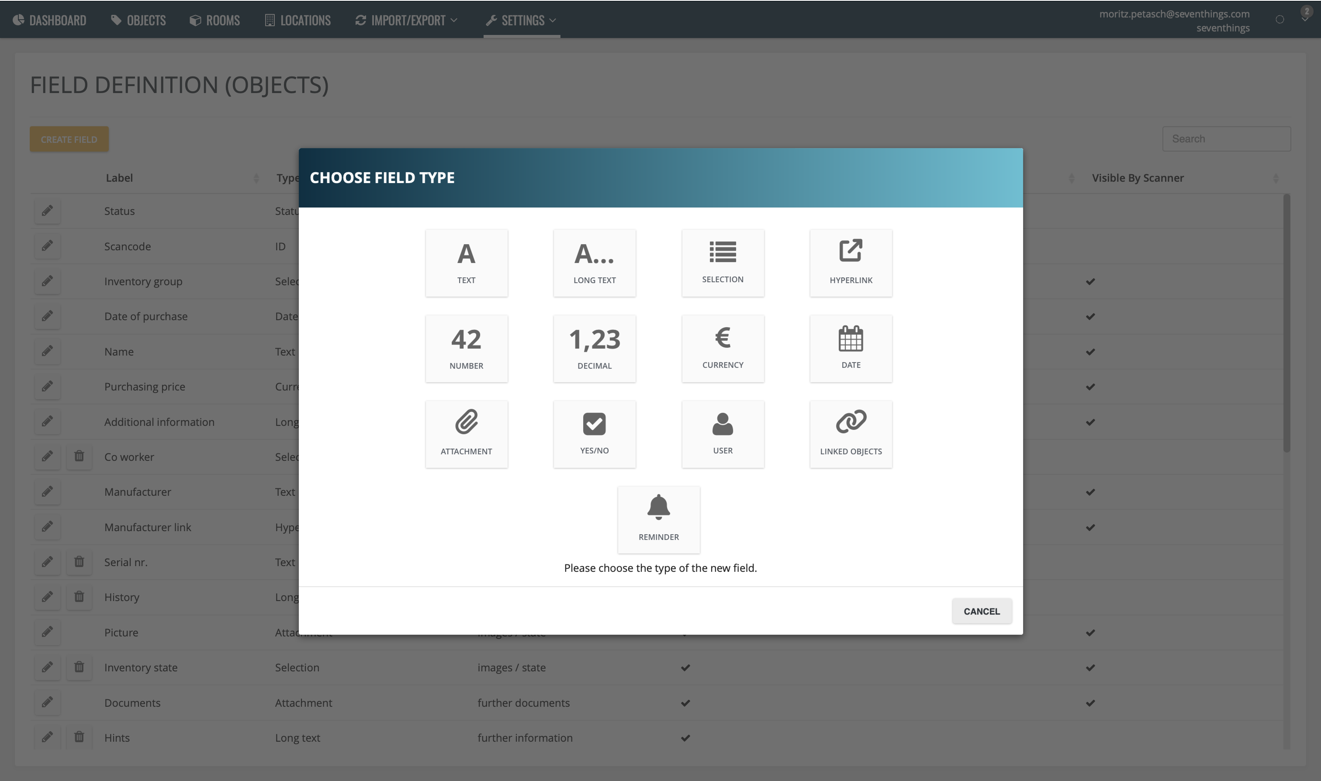Click the Create Field button

pyautogui.click(x=69, y=139)
